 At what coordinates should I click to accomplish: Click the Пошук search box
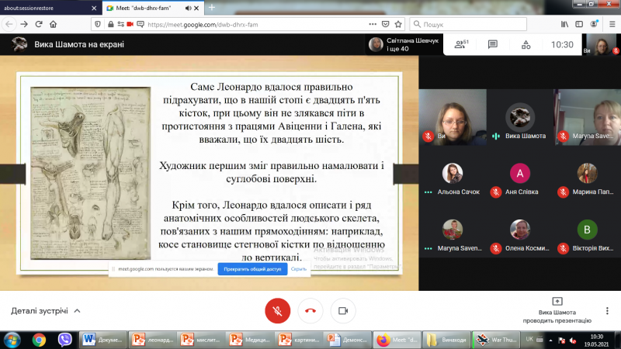point(468,24)
